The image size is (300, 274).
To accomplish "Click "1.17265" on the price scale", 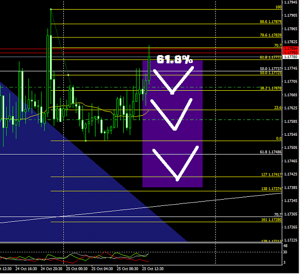I will (291, 227).
